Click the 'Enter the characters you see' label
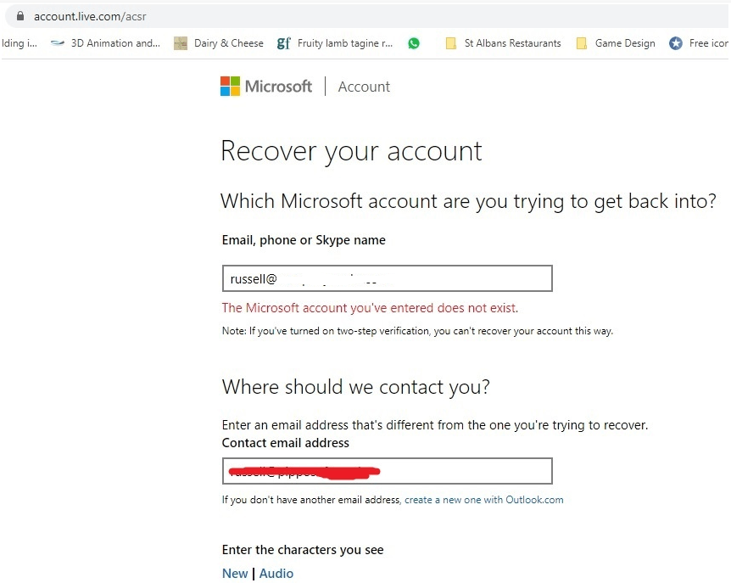The width and height of the screenshot is (731, 583). [303, 550]
